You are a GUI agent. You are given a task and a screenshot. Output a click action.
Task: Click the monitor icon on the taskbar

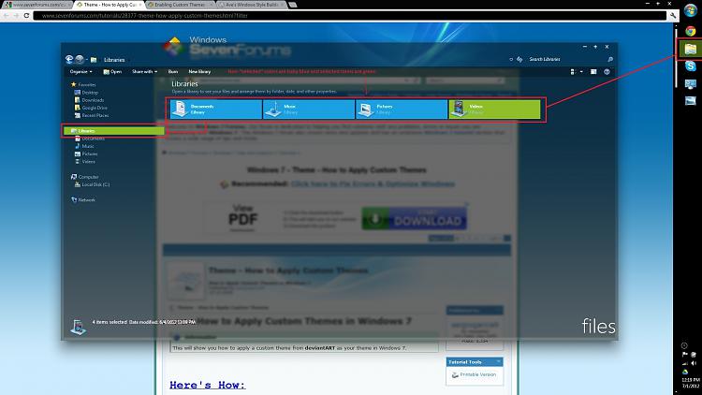pyautogui.click(x=691, y=83)
